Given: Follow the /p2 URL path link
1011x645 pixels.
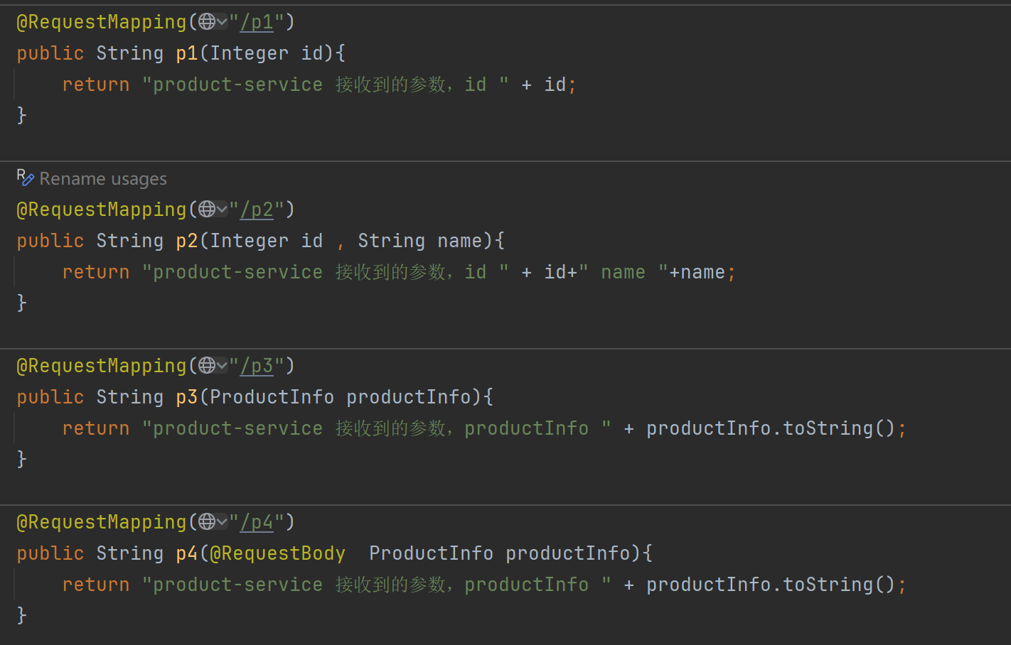Looking at the screenshot, I should [x=257, y=210].
